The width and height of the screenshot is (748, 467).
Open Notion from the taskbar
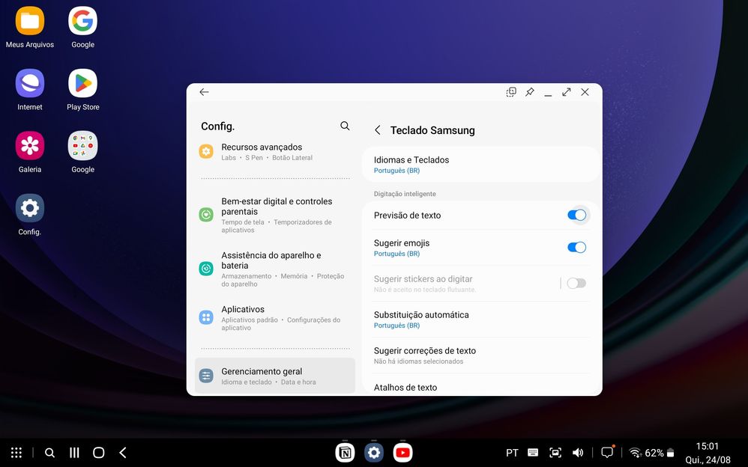[345, 453]
